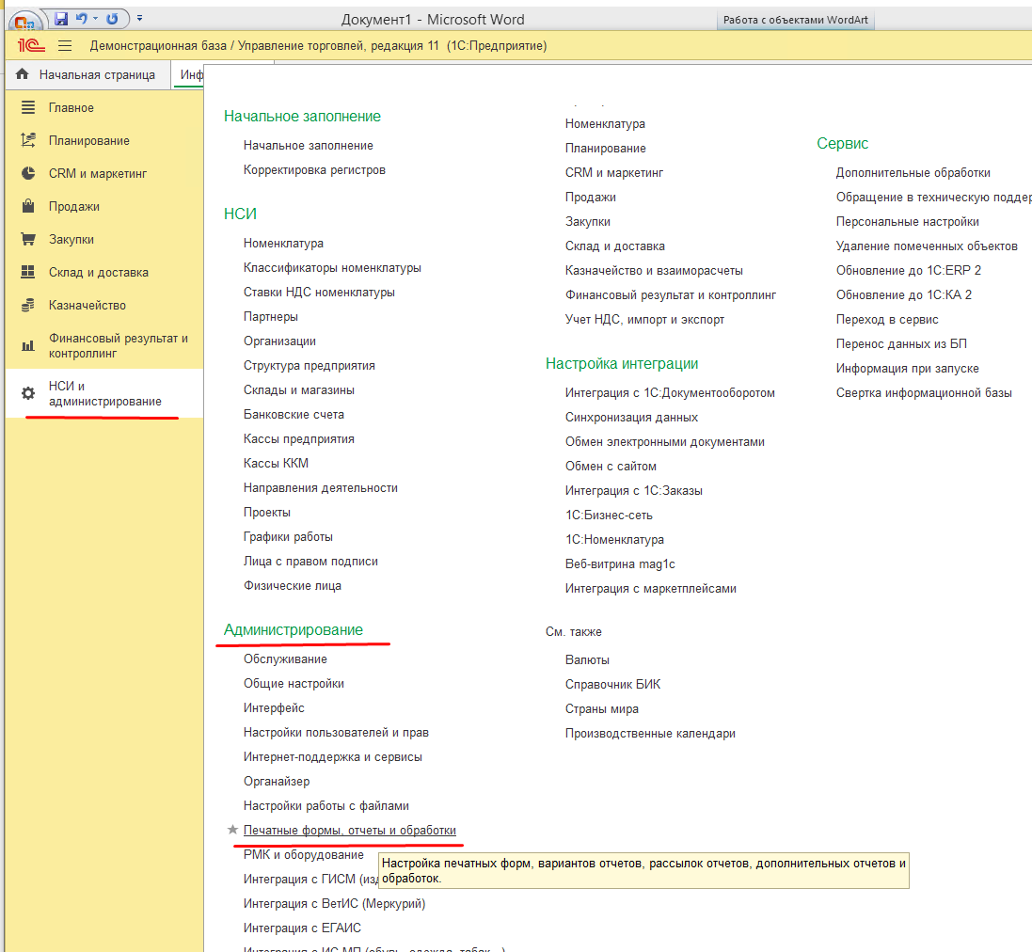The image size is (1032, 952).
Task: Open Корректировка регистров
Action: point(314,169)
